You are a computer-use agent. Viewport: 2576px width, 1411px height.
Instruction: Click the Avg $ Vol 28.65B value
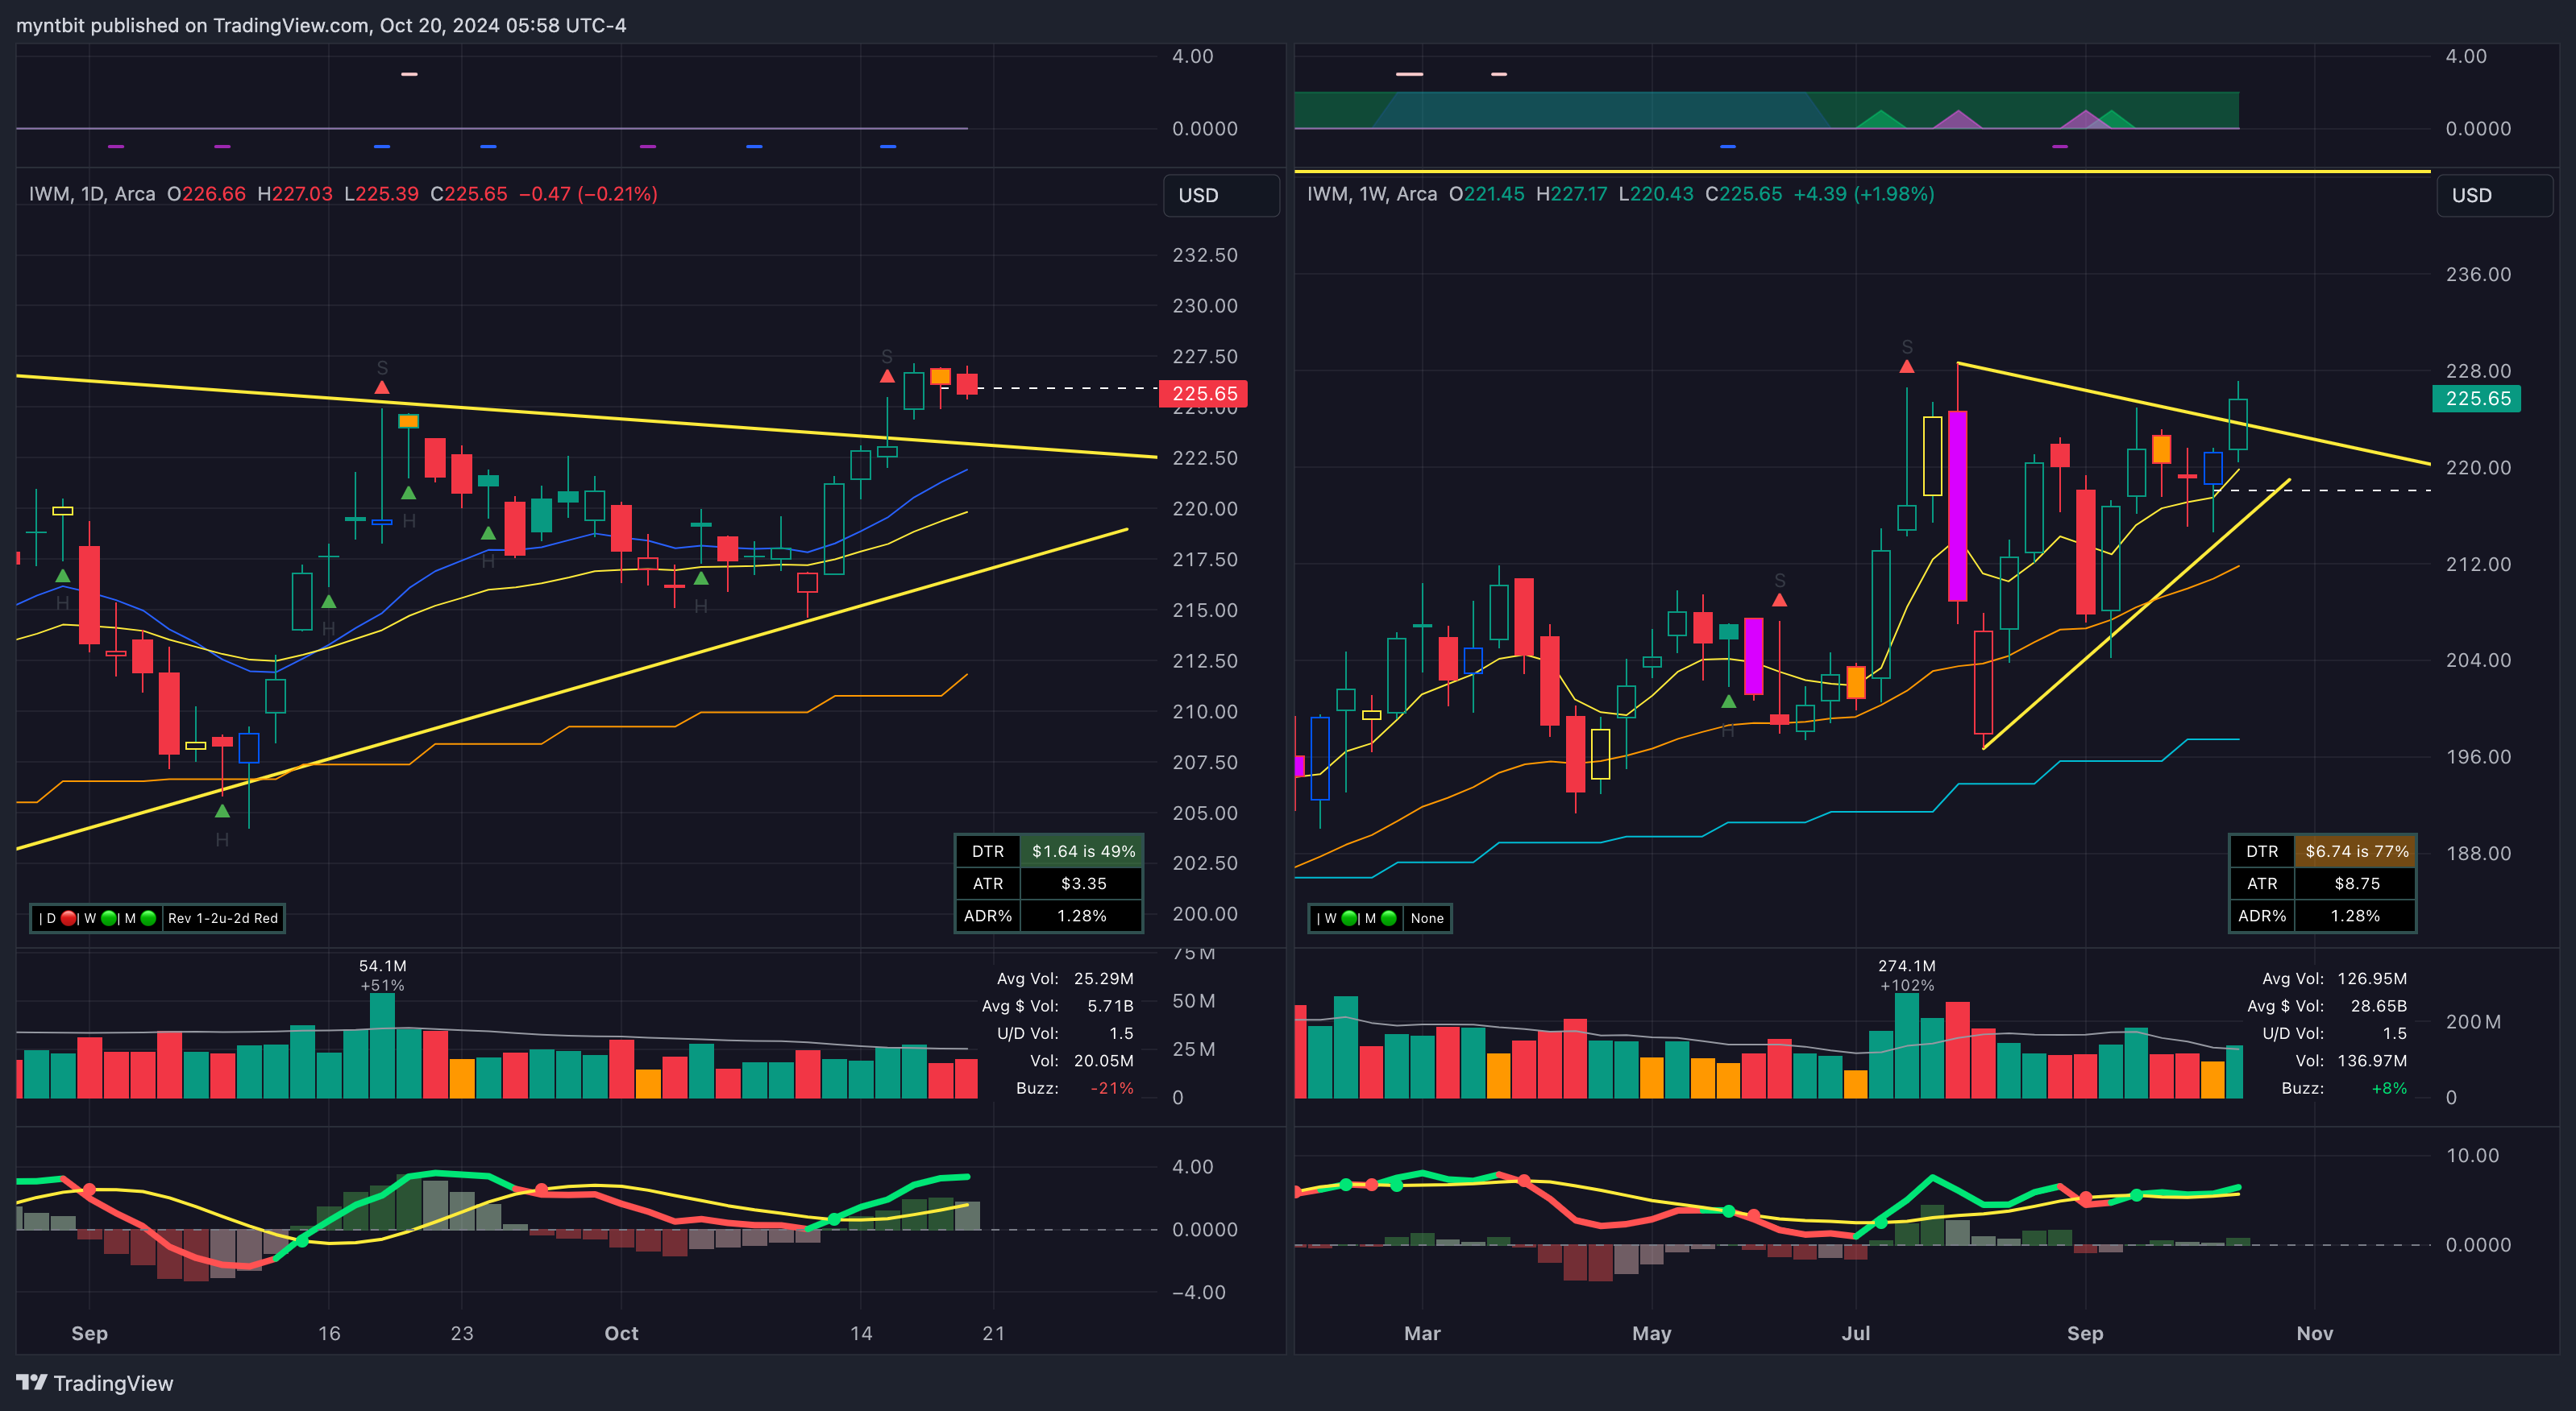2378,1006
